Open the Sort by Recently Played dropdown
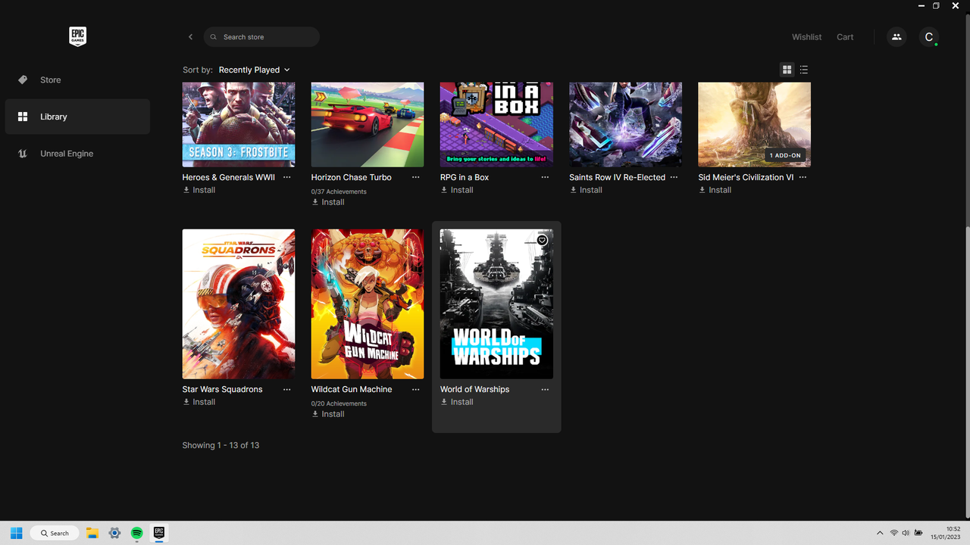970x545 pixels. tap(254, 70)
